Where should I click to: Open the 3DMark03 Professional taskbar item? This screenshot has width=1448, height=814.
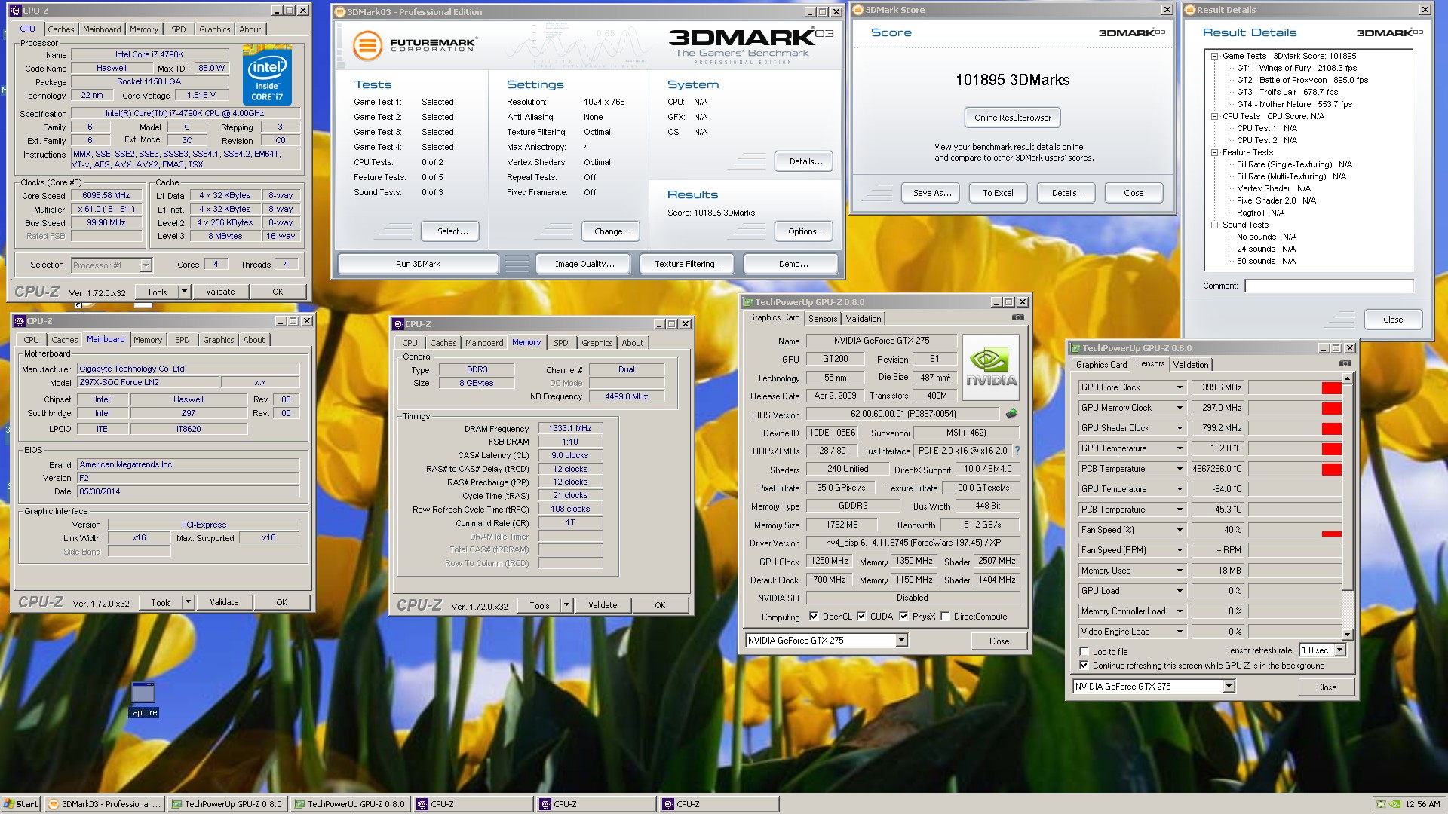104,804
